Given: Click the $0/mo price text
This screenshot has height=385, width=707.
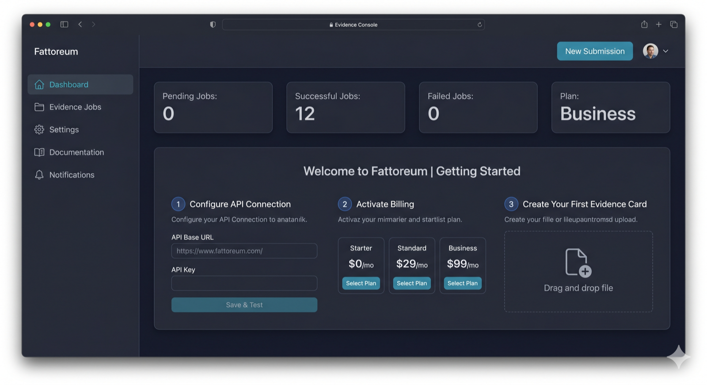Looking at the screenshot, I should [361, 264].
